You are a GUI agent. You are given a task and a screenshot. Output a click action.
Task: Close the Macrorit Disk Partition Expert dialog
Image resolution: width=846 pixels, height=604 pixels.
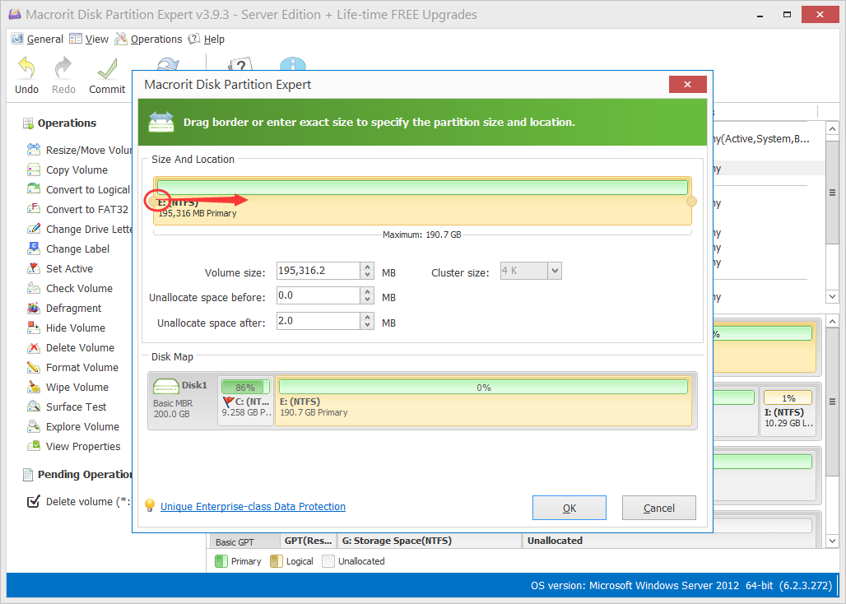[x=687, y=84]
